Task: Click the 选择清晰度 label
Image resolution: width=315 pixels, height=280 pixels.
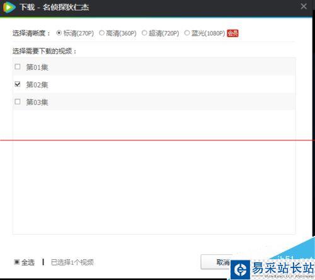Action: click(x=31, y=33)
